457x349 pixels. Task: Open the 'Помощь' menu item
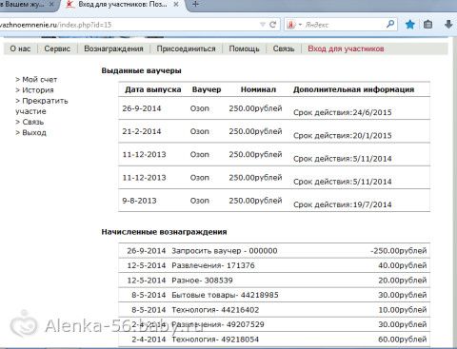coord(244,48)
